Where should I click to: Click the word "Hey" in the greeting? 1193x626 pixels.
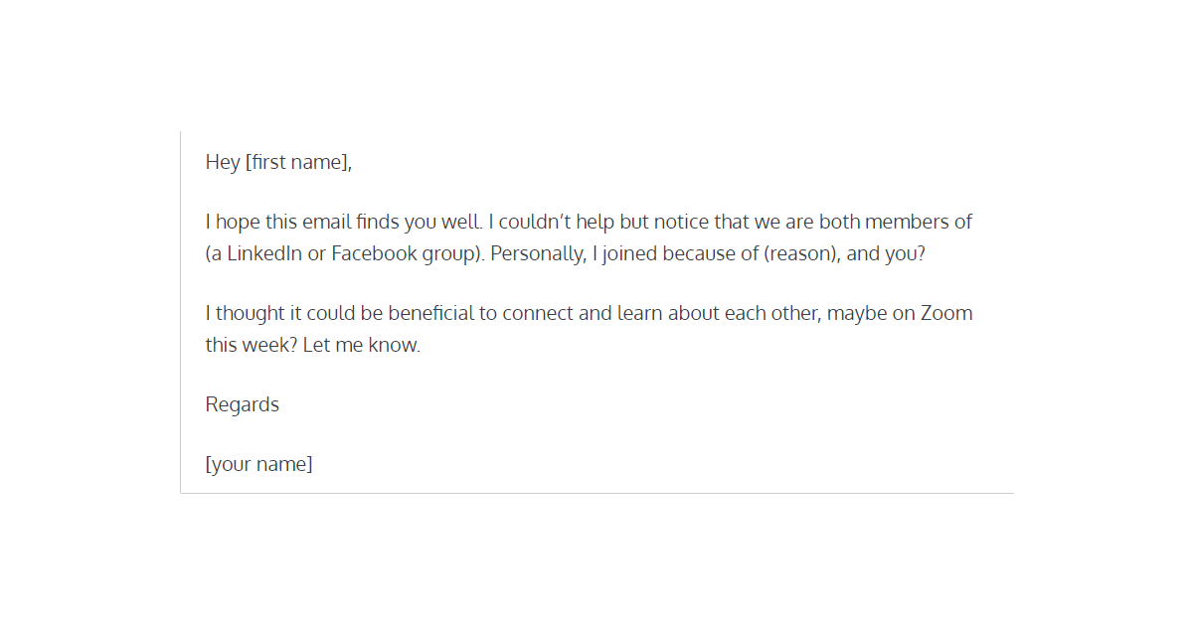pyautogui.click(x=223, y=162)
